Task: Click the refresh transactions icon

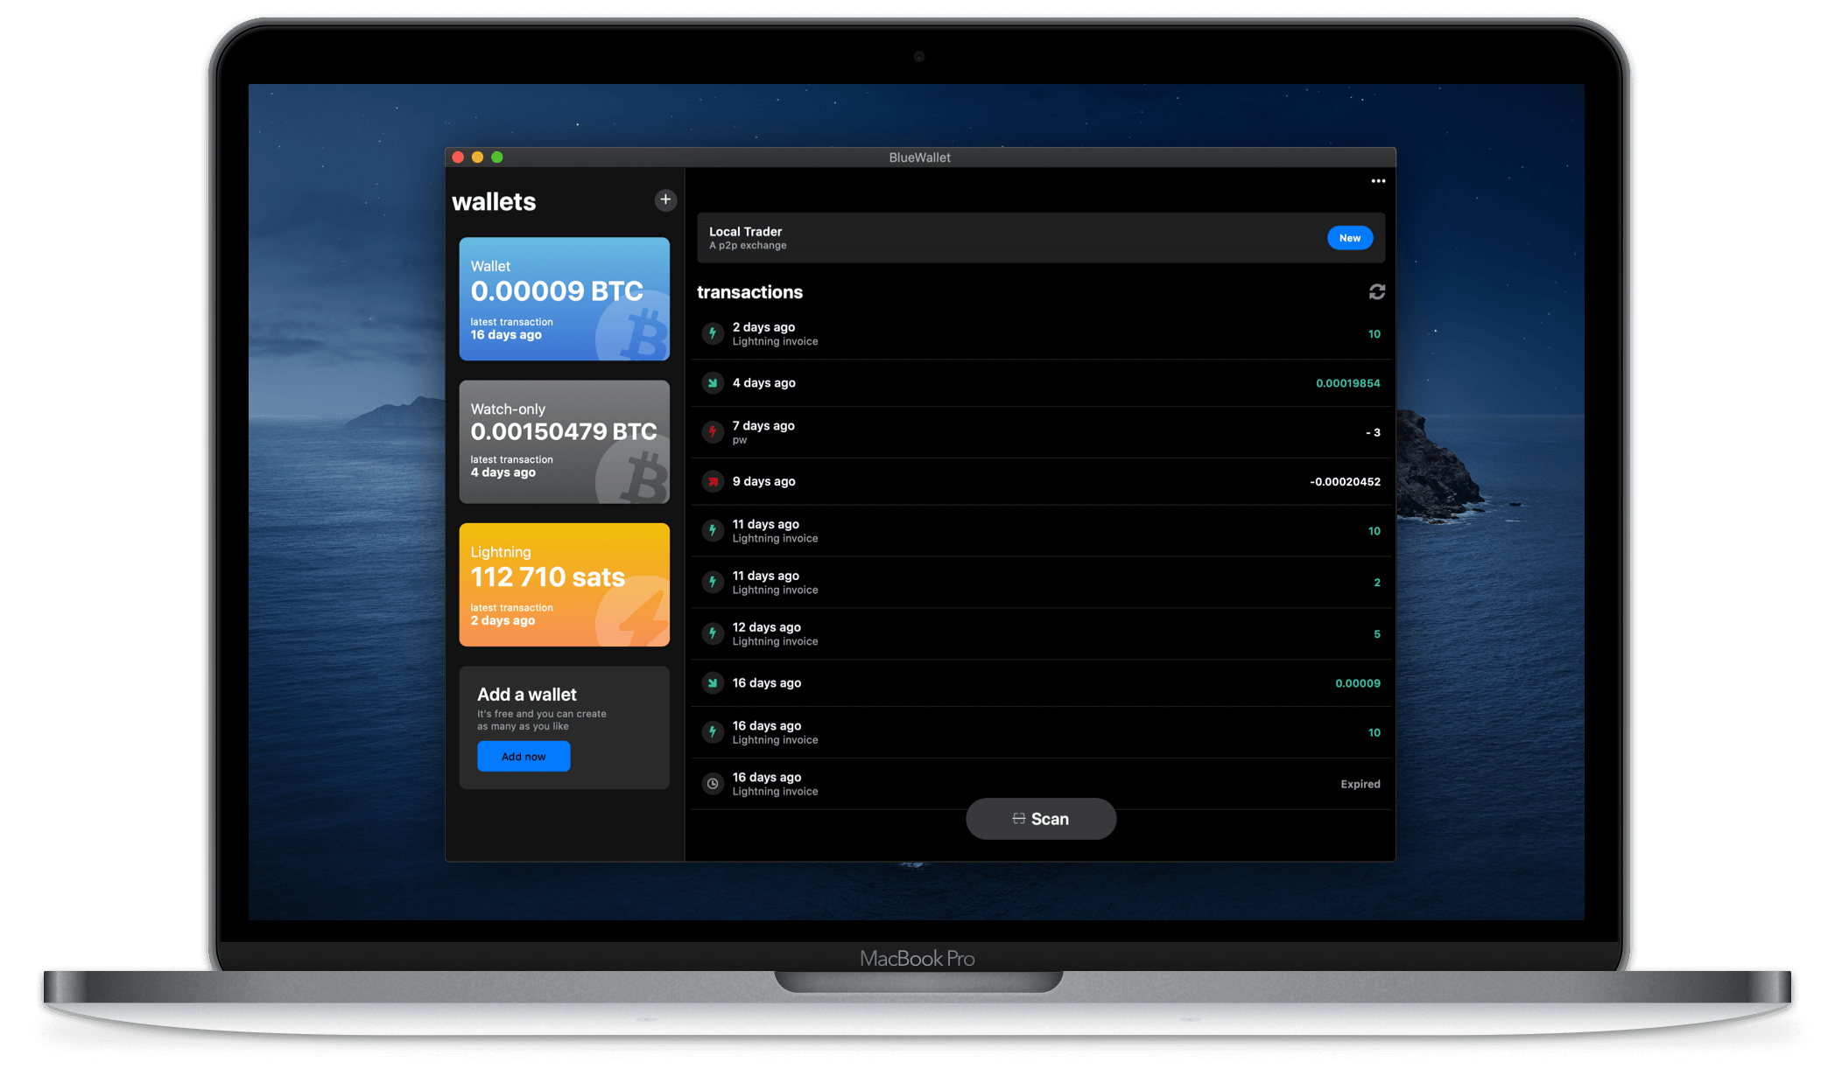Action: (1377, 292)
